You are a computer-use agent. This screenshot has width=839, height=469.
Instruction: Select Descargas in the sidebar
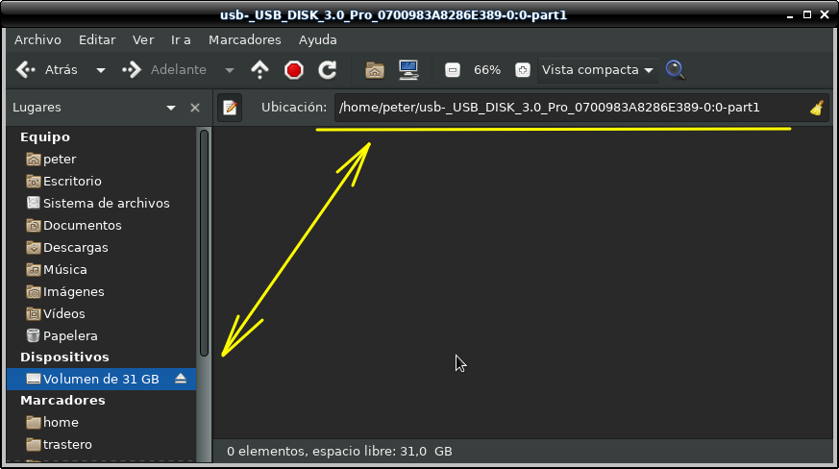102,247
